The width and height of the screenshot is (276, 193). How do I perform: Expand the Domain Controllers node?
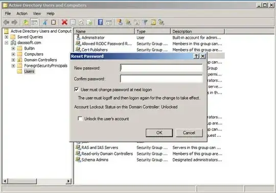[x=13, y=60]
